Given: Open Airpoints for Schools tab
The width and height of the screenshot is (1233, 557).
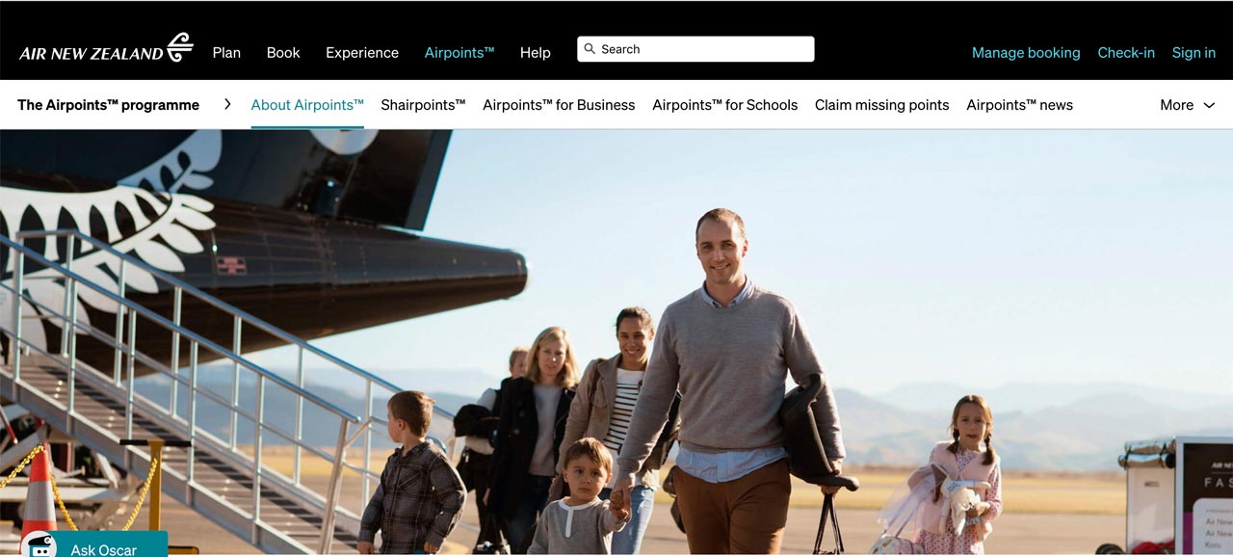Looking at the screenshot, I should [724, 105].
